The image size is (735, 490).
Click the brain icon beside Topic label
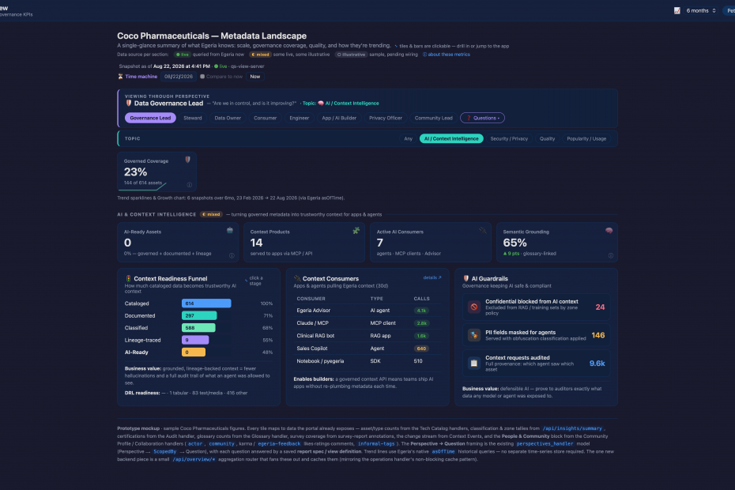321,104
